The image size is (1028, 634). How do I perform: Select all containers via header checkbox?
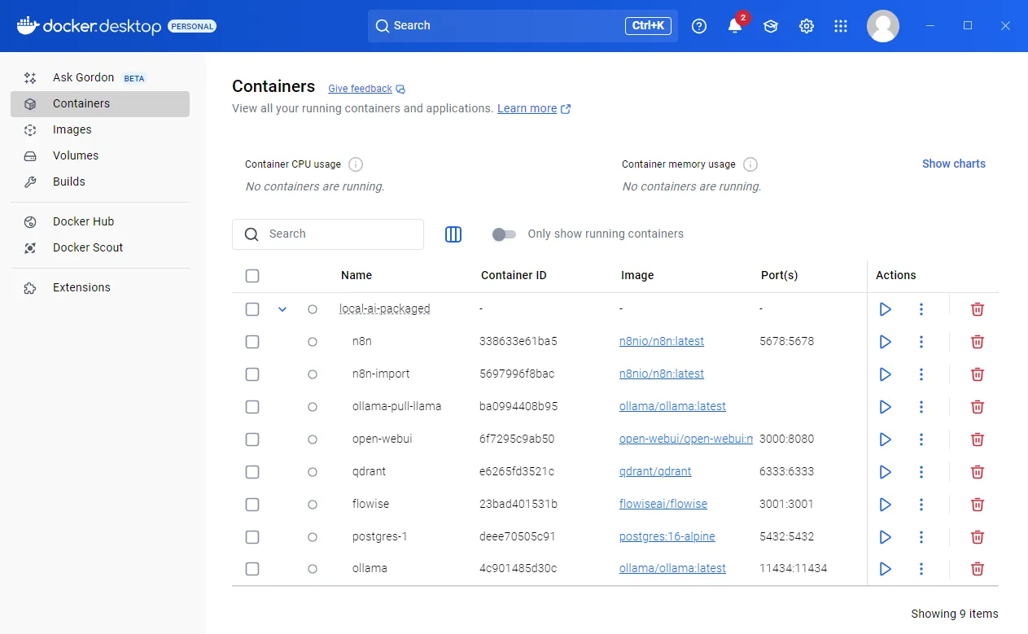pyautogui.click(x=252, y=275)
